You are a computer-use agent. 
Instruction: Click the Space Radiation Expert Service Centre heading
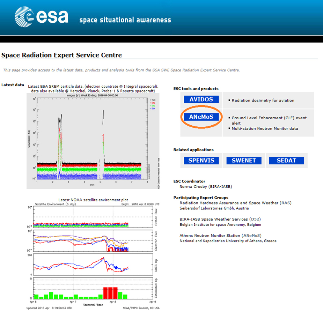tap(61, 55)
